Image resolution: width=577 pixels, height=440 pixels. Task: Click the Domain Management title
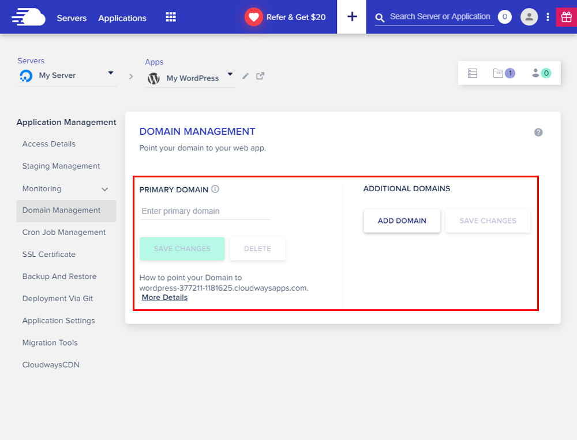197,131
